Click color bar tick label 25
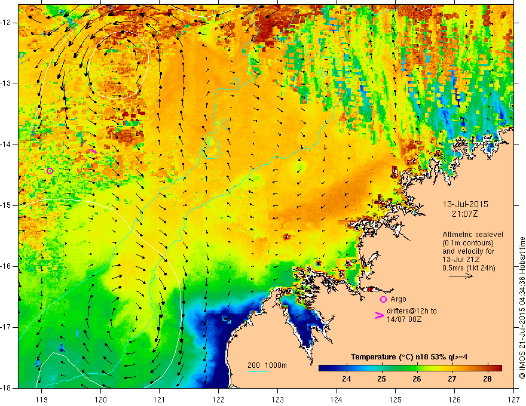The height and width of the screenshot is (406, 526). 381,379
